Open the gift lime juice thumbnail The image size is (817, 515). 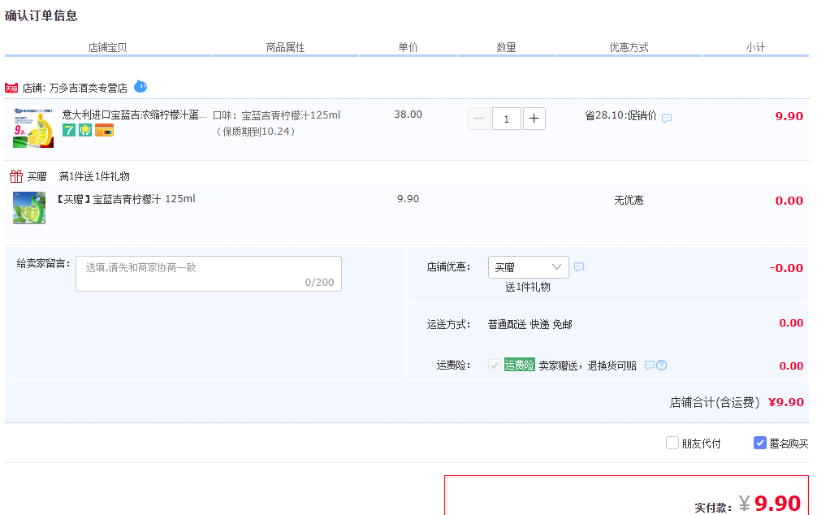coord(29,208)
